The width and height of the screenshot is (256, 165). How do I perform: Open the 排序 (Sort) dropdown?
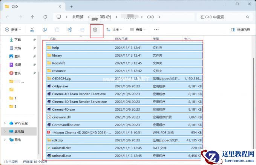point(114,30)
